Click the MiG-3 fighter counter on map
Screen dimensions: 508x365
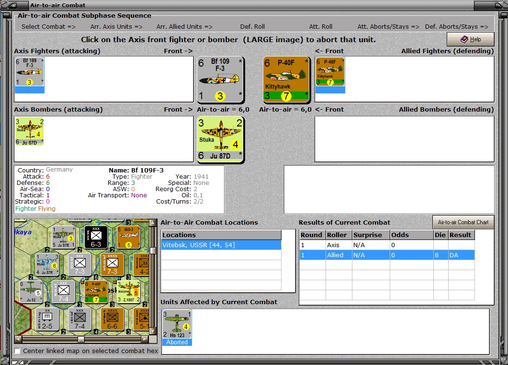[x=129, y=237]
